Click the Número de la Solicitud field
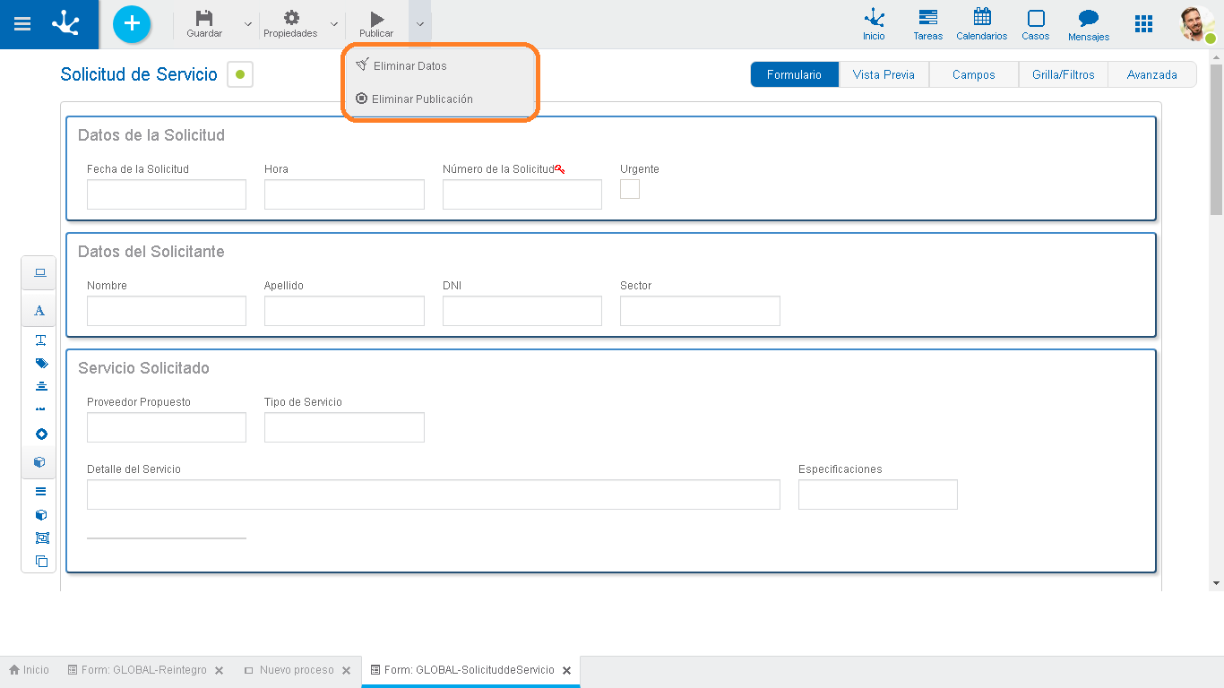This screenshot has height=688, width=1224. pyautogui.click(x=522, y=194)
